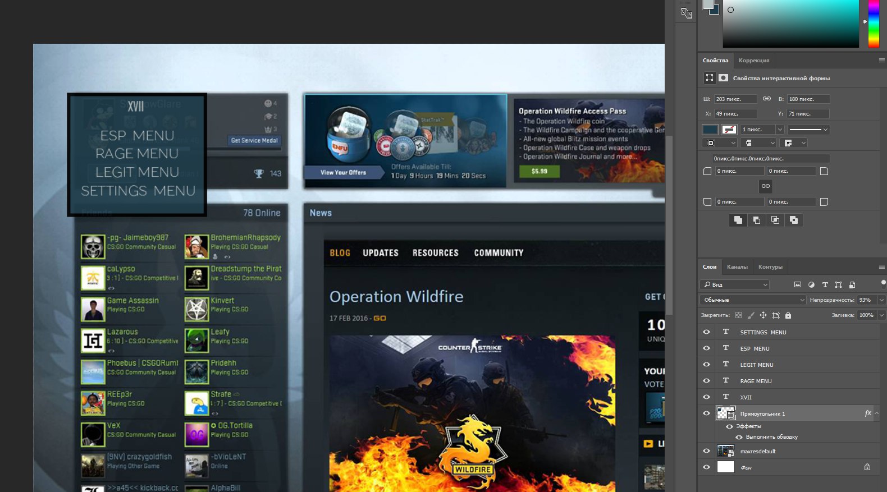Screen dimensions: 887x492
Task: Switch to Коррекция tab
Action: coord(754,60)
